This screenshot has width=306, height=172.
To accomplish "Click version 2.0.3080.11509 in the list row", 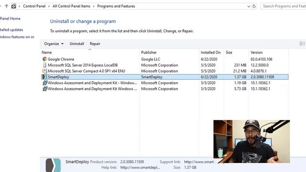I will [x=262, y=77].
